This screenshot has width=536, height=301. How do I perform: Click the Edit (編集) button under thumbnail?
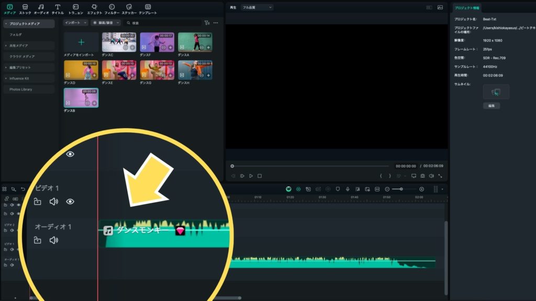tap(491, 106)
